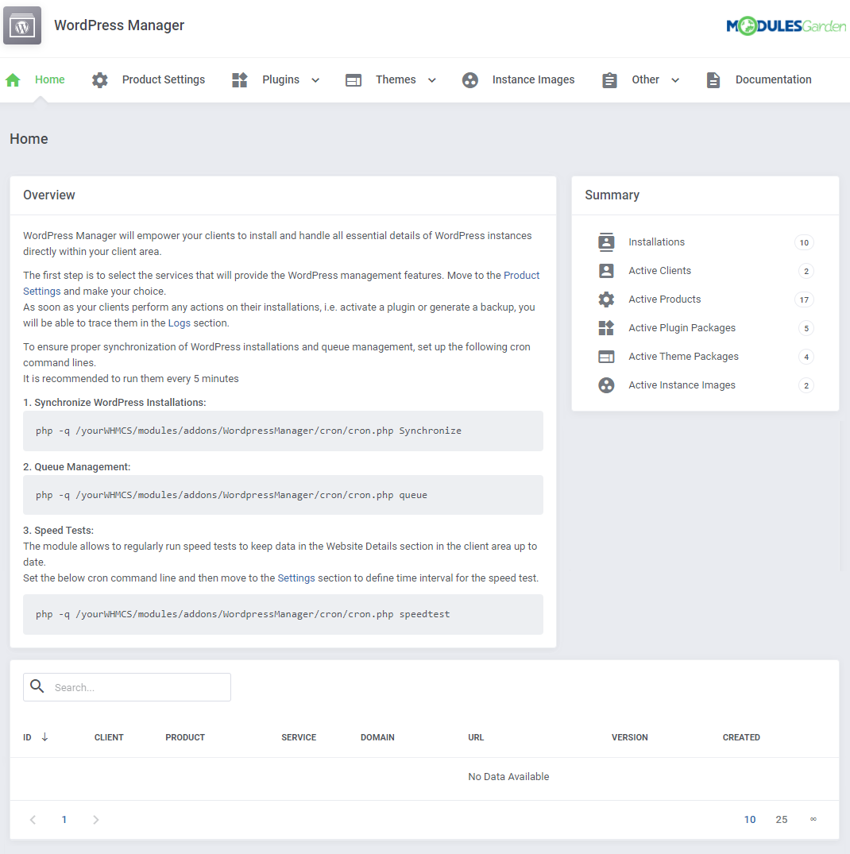Show unlimited entries with infinity option

[813, 819]
